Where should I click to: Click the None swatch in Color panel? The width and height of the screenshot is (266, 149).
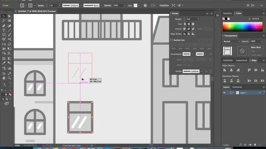[x=224, y=19]
